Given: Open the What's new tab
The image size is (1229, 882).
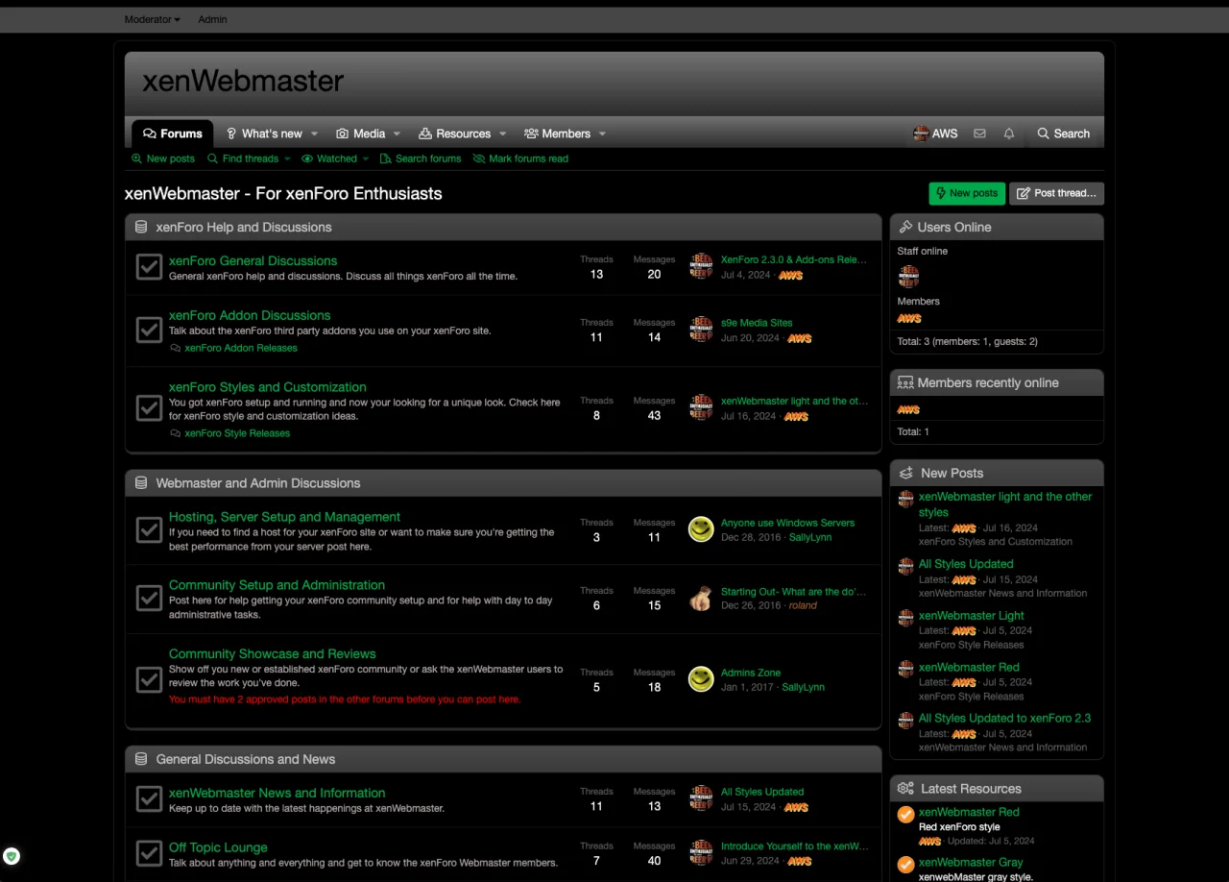Looking at the screenshot, I should [x=264, y=134].
